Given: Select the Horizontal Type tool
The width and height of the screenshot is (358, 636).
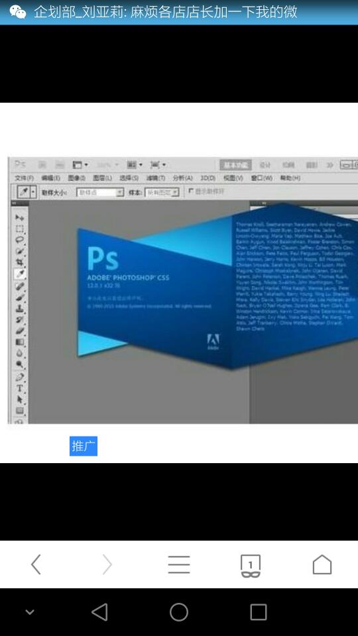Looking at the screenshot, I should coord(19,388).
